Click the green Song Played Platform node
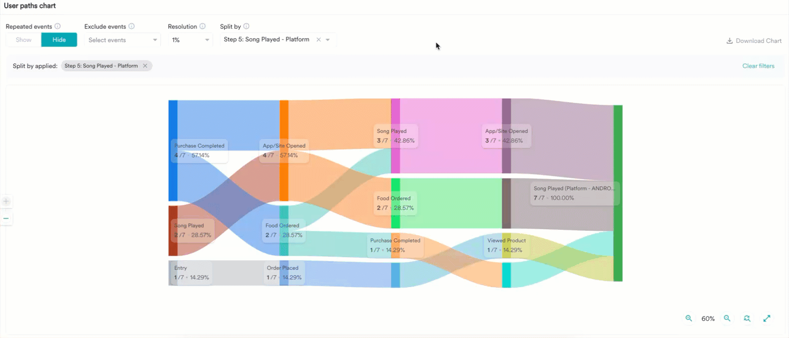The image size is (789, 338). [x=618, y=193]
